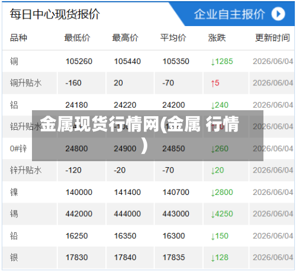Click zinc lowest price 24800
The image size is (296, 272).
pyautogui.click(x=76, y=149)
